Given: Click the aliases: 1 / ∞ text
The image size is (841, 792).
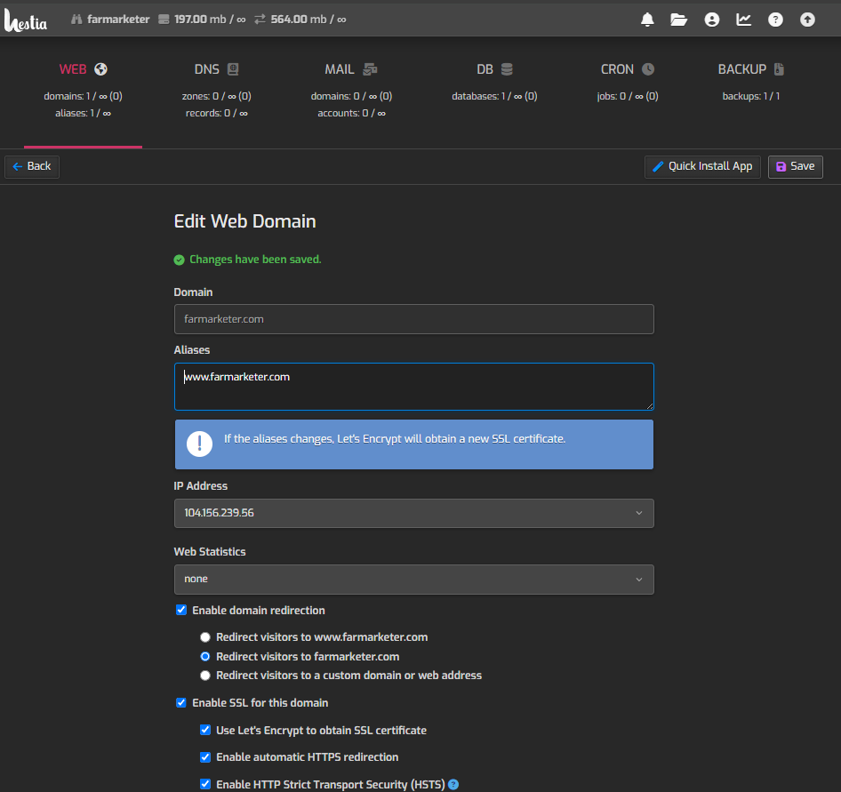Looking at the screenshot, I should pyautogui.click(x=84, y=113).
